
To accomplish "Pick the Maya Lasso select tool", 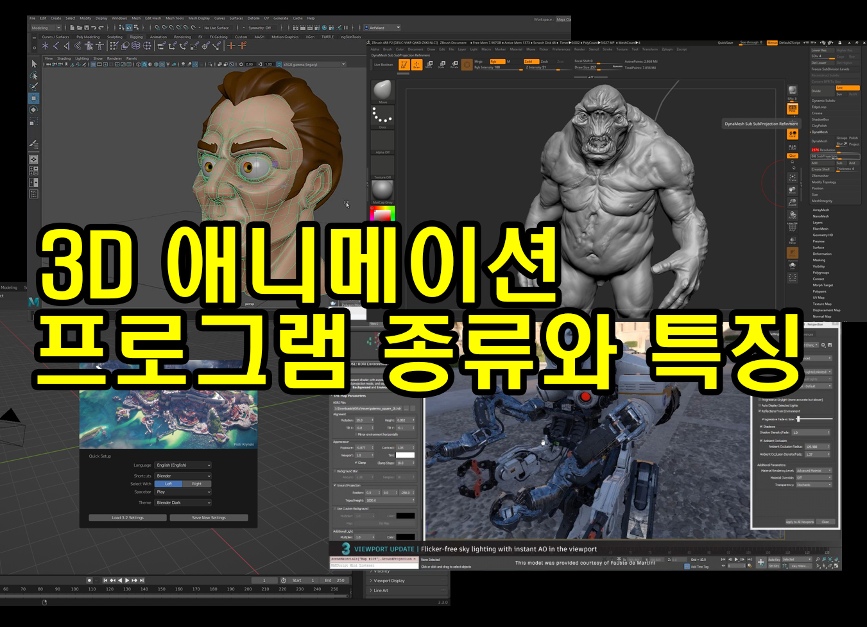I will pos(34,75).
